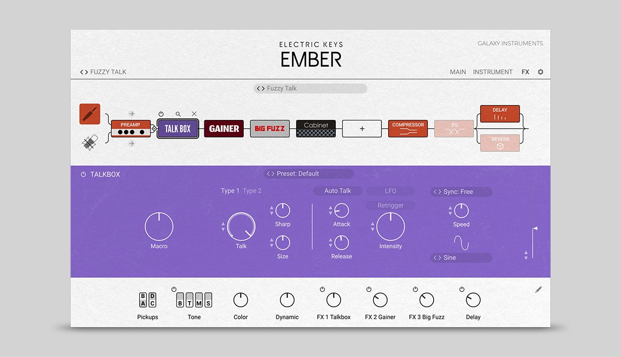Viewport: 621px width, 357px height.
Task: Click the vertical level slider handle
Action: [x=535, y=228]
